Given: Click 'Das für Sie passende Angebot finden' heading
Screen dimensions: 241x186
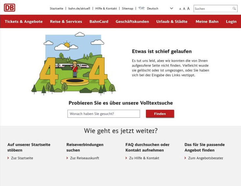Looking at the screenshot, I should tap(205, 147).
